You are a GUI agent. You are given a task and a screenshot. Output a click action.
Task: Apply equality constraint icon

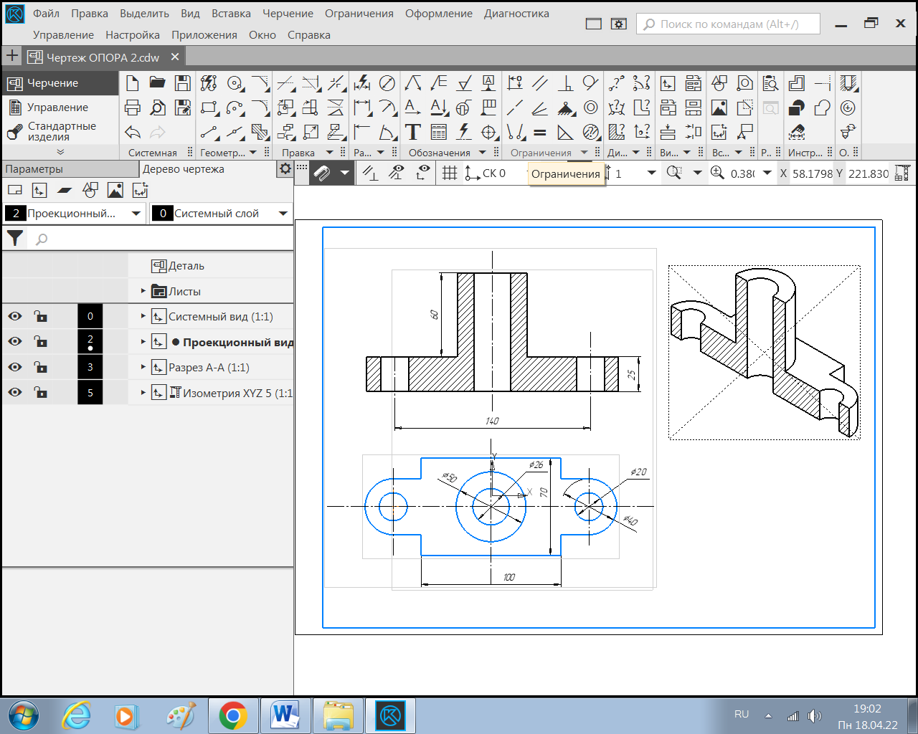tap(540, 132)
